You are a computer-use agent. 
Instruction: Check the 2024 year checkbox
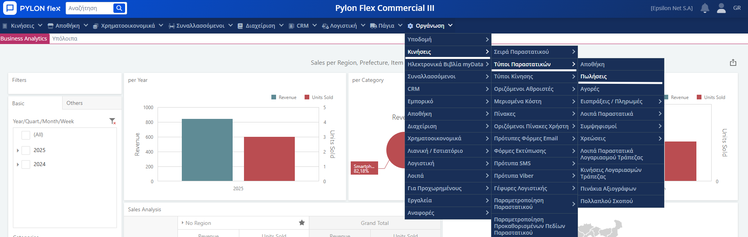(x=26, y=164)
